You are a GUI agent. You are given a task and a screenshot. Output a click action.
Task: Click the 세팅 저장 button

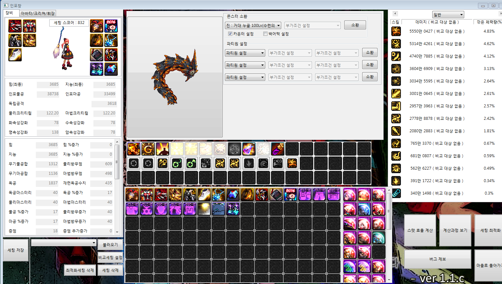coord(16,250)
